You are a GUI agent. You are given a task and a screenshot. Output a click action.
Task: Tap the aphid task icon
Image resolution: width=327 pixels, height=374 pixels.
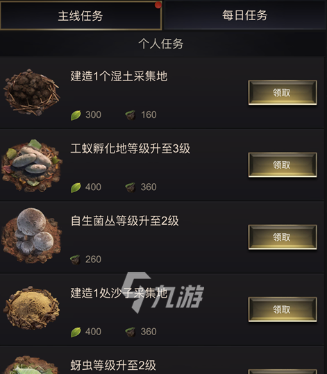coord(31,365)
